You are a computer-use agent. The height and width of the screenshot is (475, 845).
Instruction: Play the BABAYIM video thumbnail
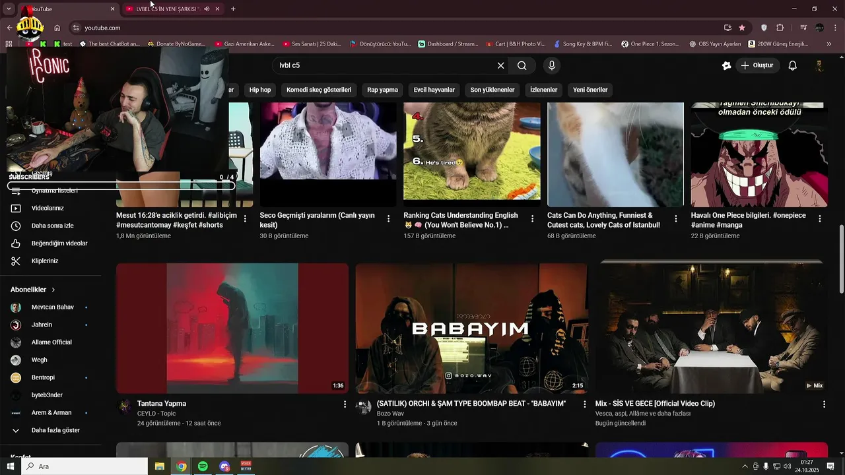pyautogui.click(x=471, y=329)
